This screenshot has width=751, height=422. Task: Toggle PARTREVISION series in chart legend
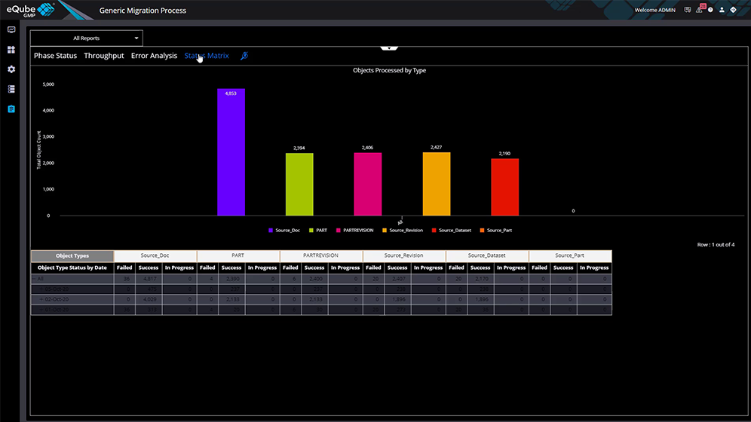click(x=354, y=230)
